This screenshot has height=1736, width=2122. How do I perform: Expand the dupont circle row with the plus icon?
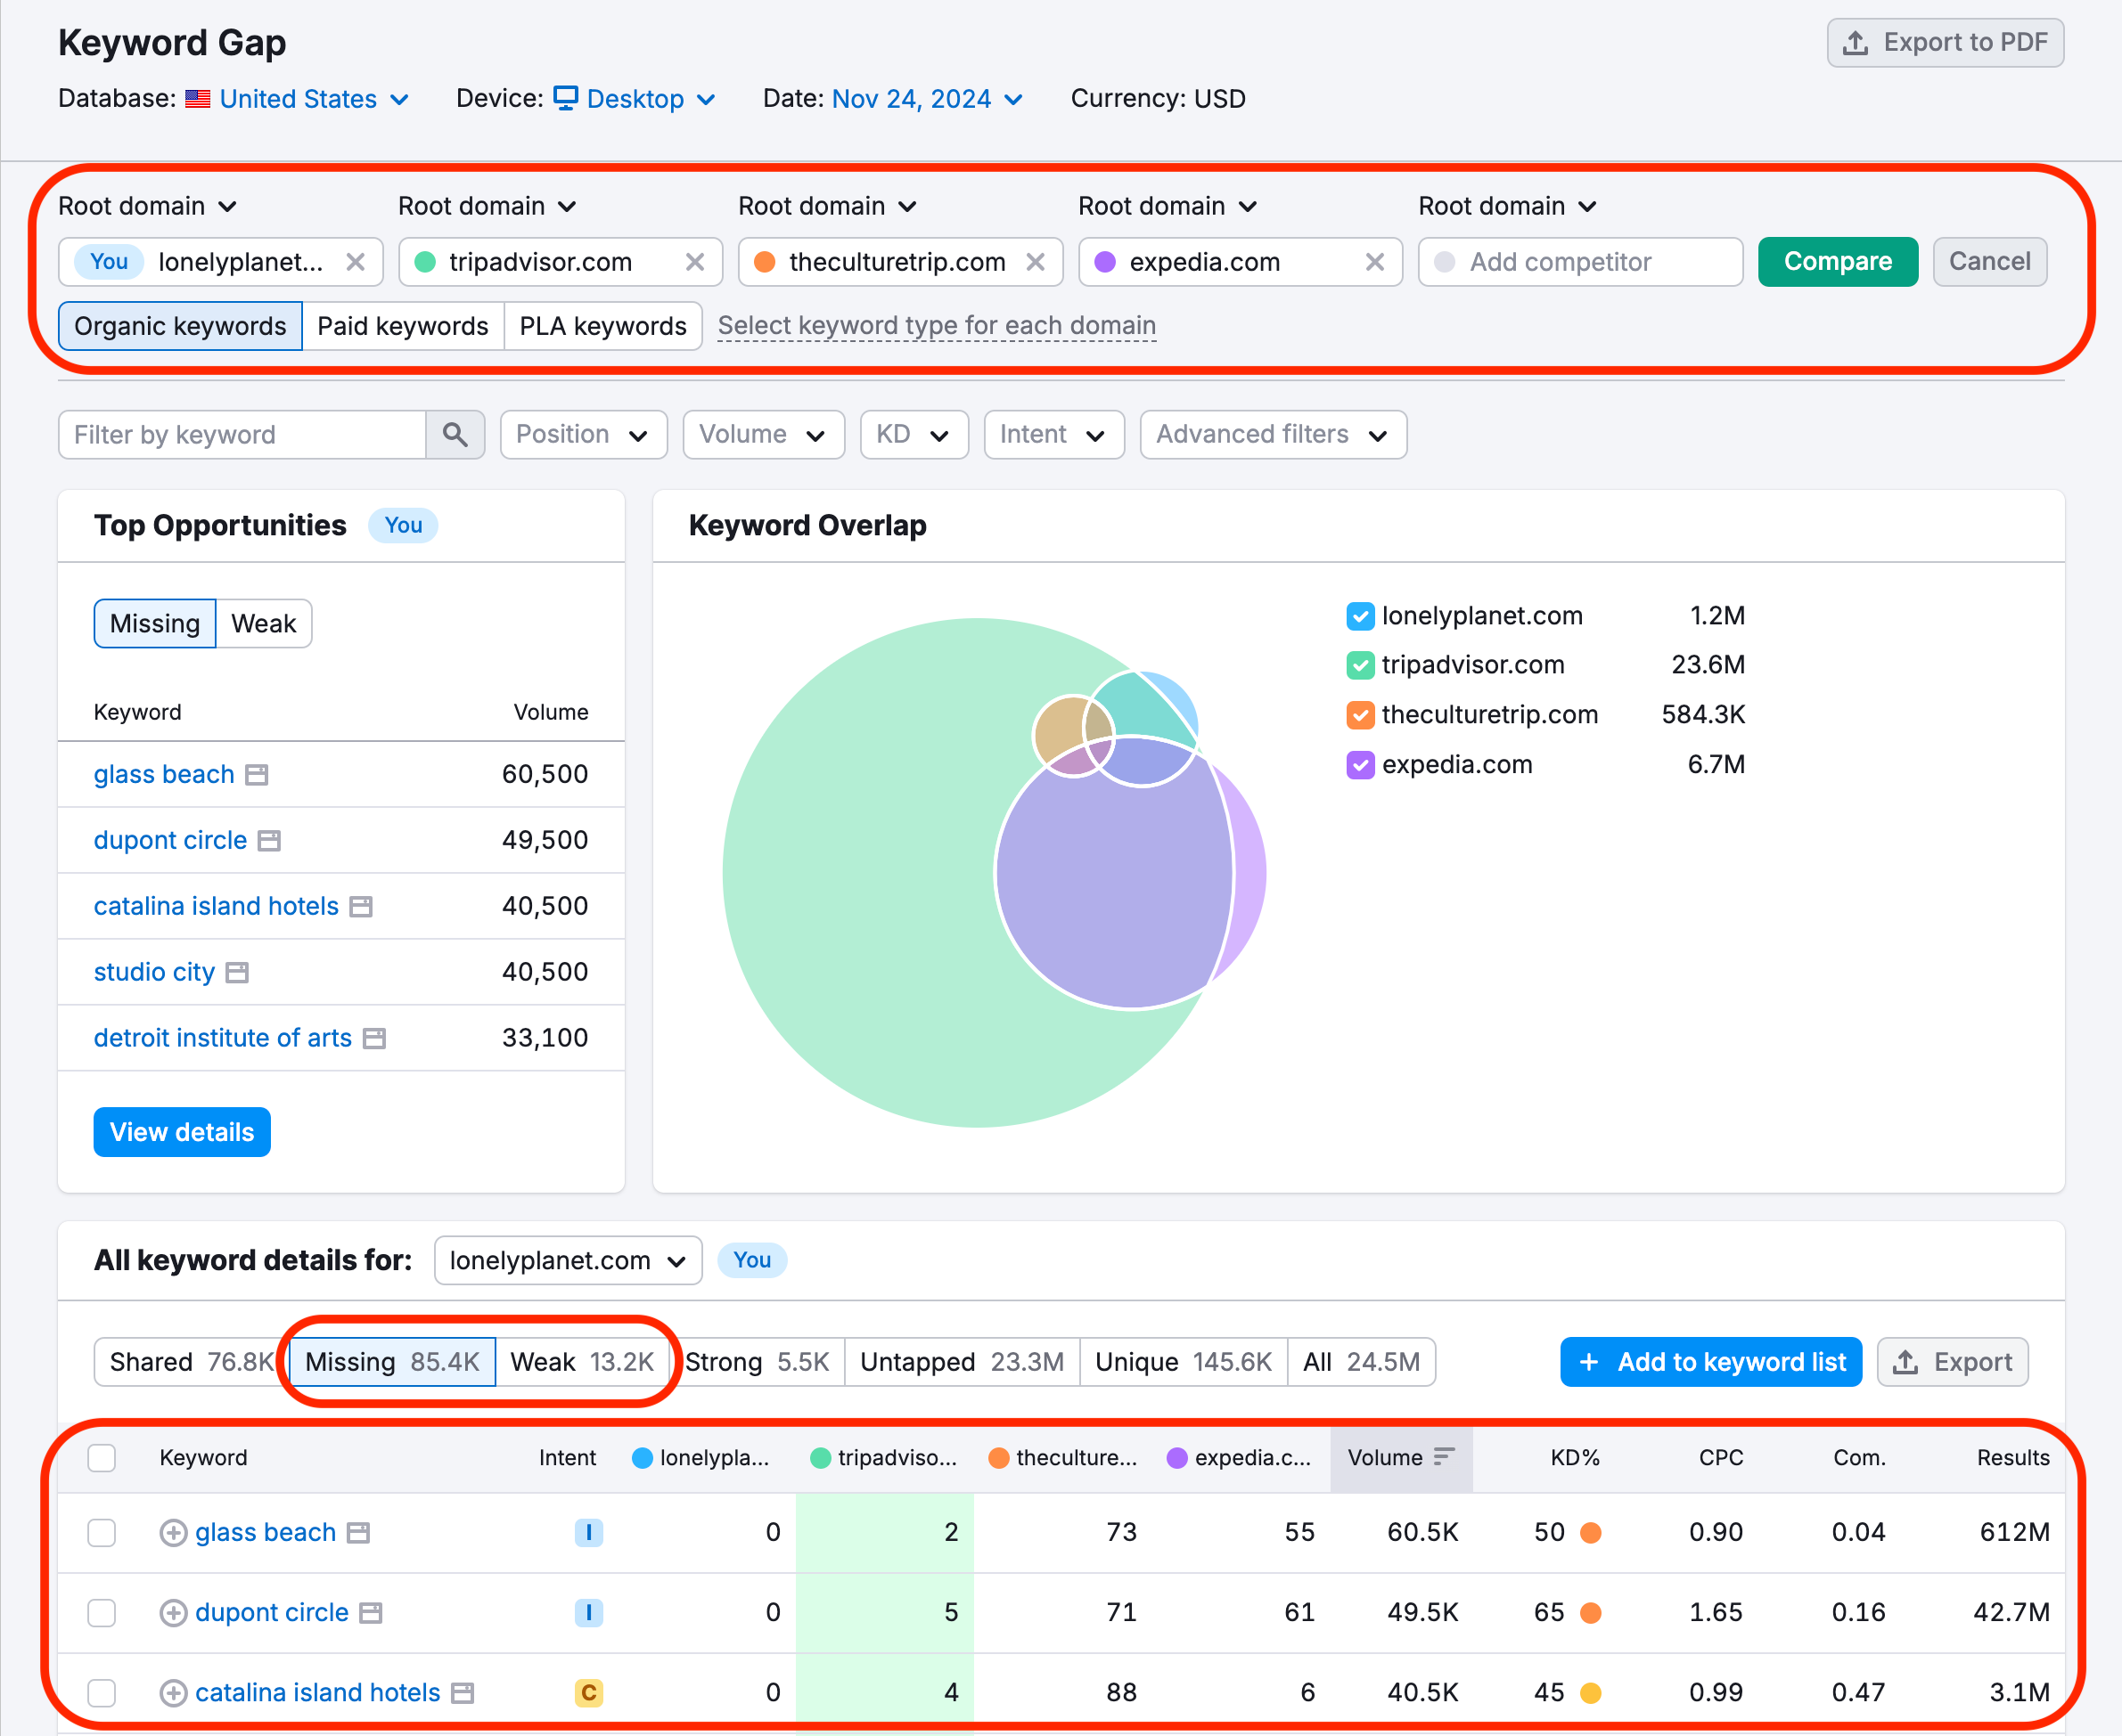pyautogui.click(x=173, y=1612)
